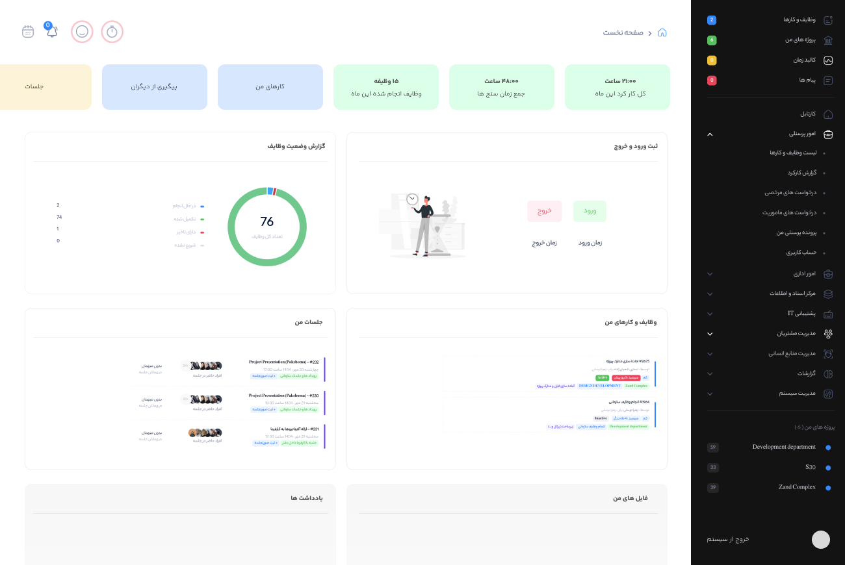Screen dimensions: 845x565
Task: Click the تکمیل شده green legend marker
Action: [x=202, y=219]
